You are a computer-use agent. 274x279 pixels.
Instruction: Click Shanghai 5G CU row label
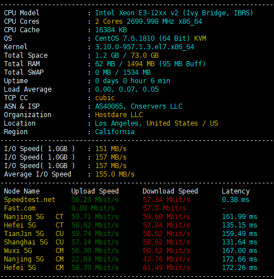click(34, 242)
